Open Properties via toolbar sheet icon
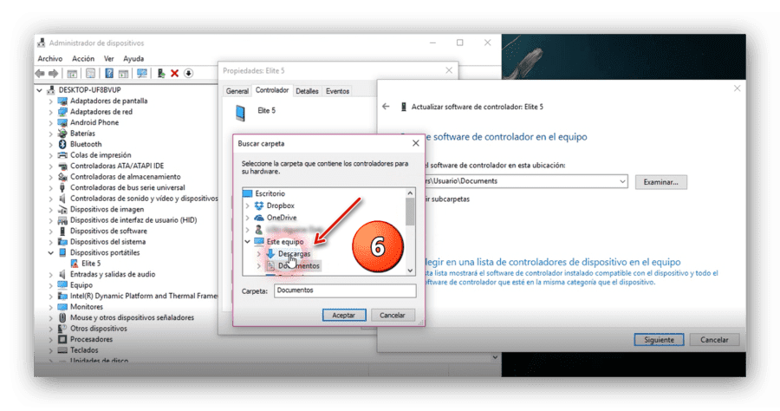 (90, 74)
